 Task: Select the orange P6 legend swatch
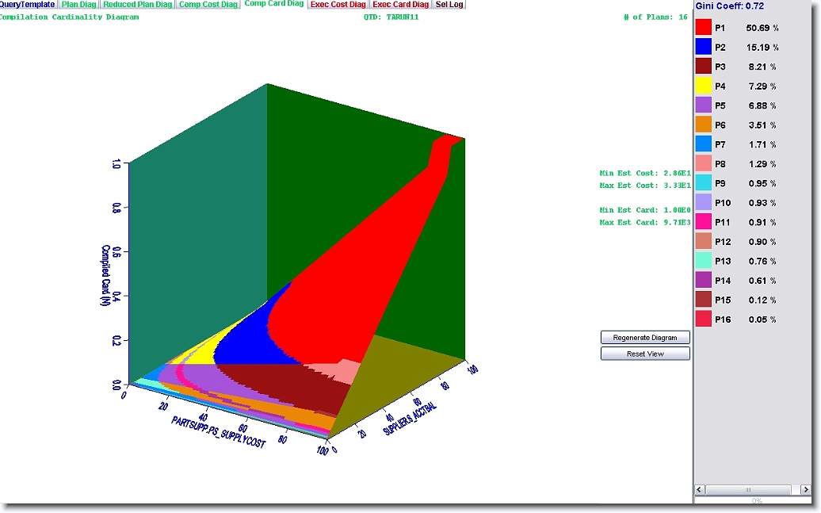pos(703,124)
